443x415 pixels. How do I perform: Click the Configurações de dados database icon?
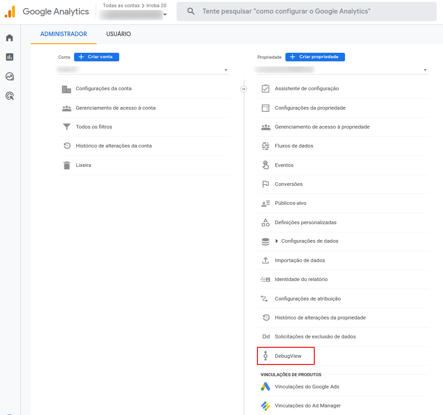[x=266, y=242]
